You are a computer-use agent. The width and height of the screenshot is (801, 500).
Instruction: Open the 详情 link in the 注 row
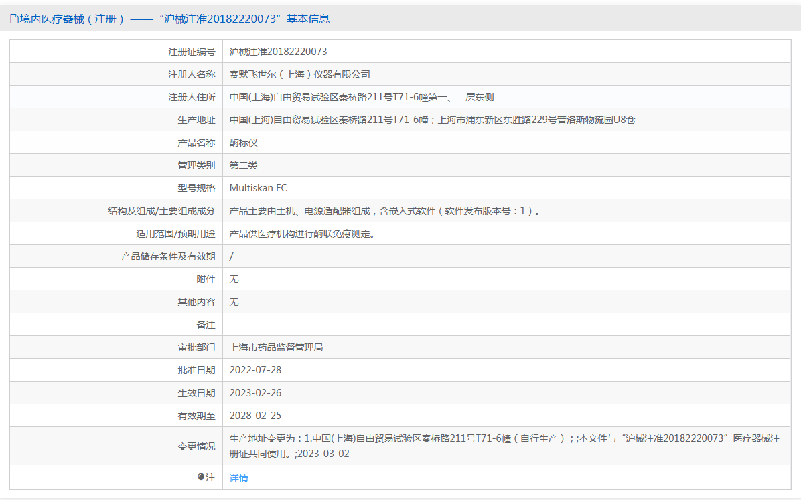(238, 477)
